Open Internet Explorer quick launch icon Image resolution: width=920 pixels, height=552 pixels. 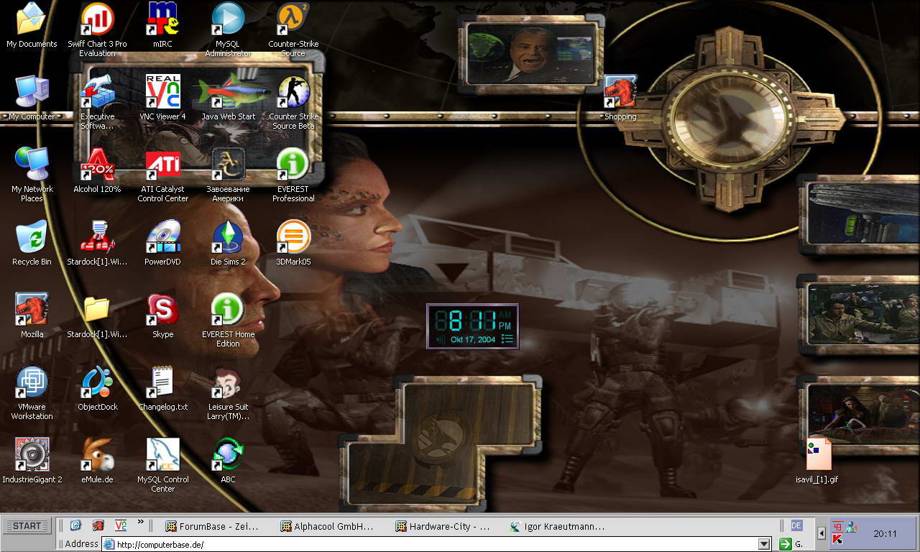pyautogui.click(x=75, y=525)
